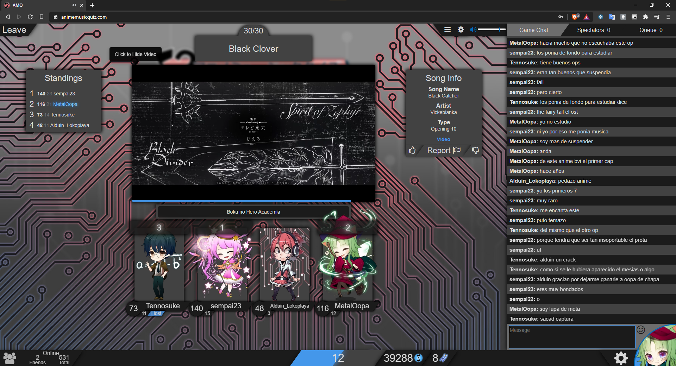Viewport: 676px width, 366px height.
Task: Click sempai23 in Standings list
Action: click(64, 94)
